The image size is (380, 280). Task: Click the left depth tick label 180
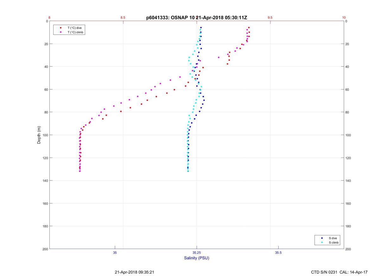[45, 226]
